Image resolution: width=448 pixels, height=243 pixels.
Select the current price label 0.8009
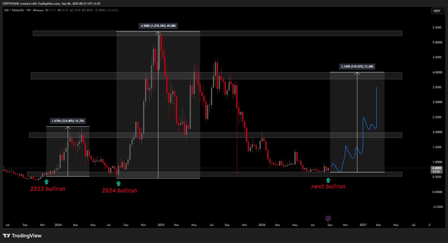pyautogui.click(x=436, y=168)
